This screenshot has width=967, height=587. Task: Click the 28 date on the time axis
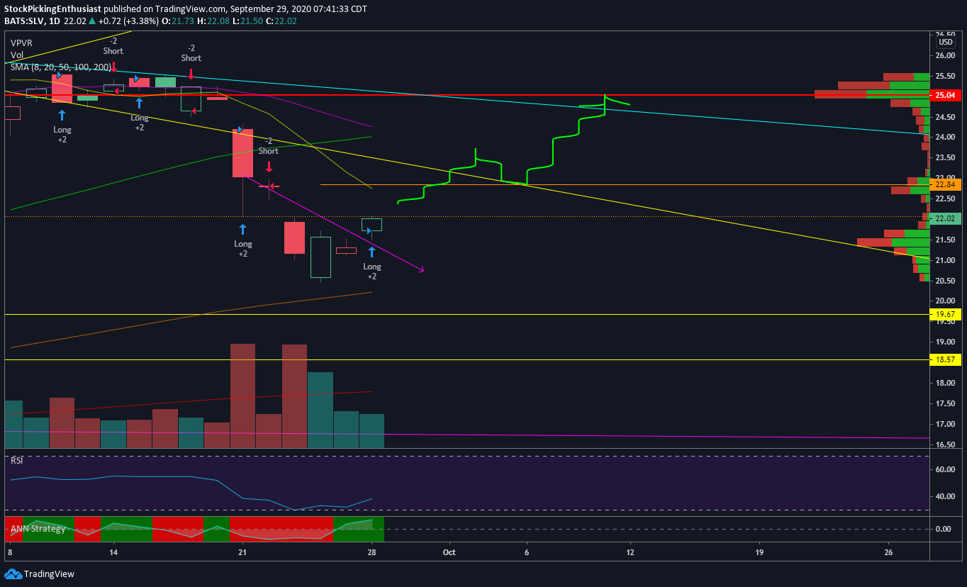click(x=371, y=551)
